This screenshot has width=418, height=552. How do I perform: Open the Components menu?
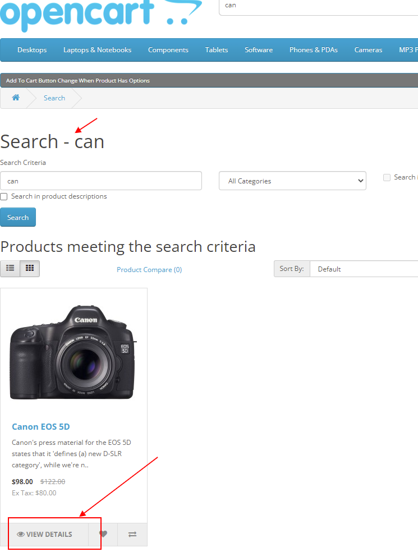pyautogui.click(x=168, y=50)
